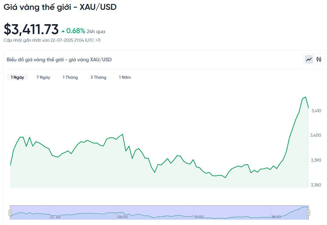Click the 'Giá vàng thế giới - XAU/USD' heading
This screenshot has width=327, height=225.
point(60,7)
